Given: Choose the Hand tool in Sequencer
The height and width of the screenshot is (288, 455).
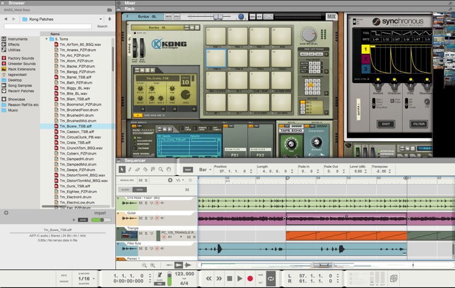Looking at the screenshot, I should point(168,169).
